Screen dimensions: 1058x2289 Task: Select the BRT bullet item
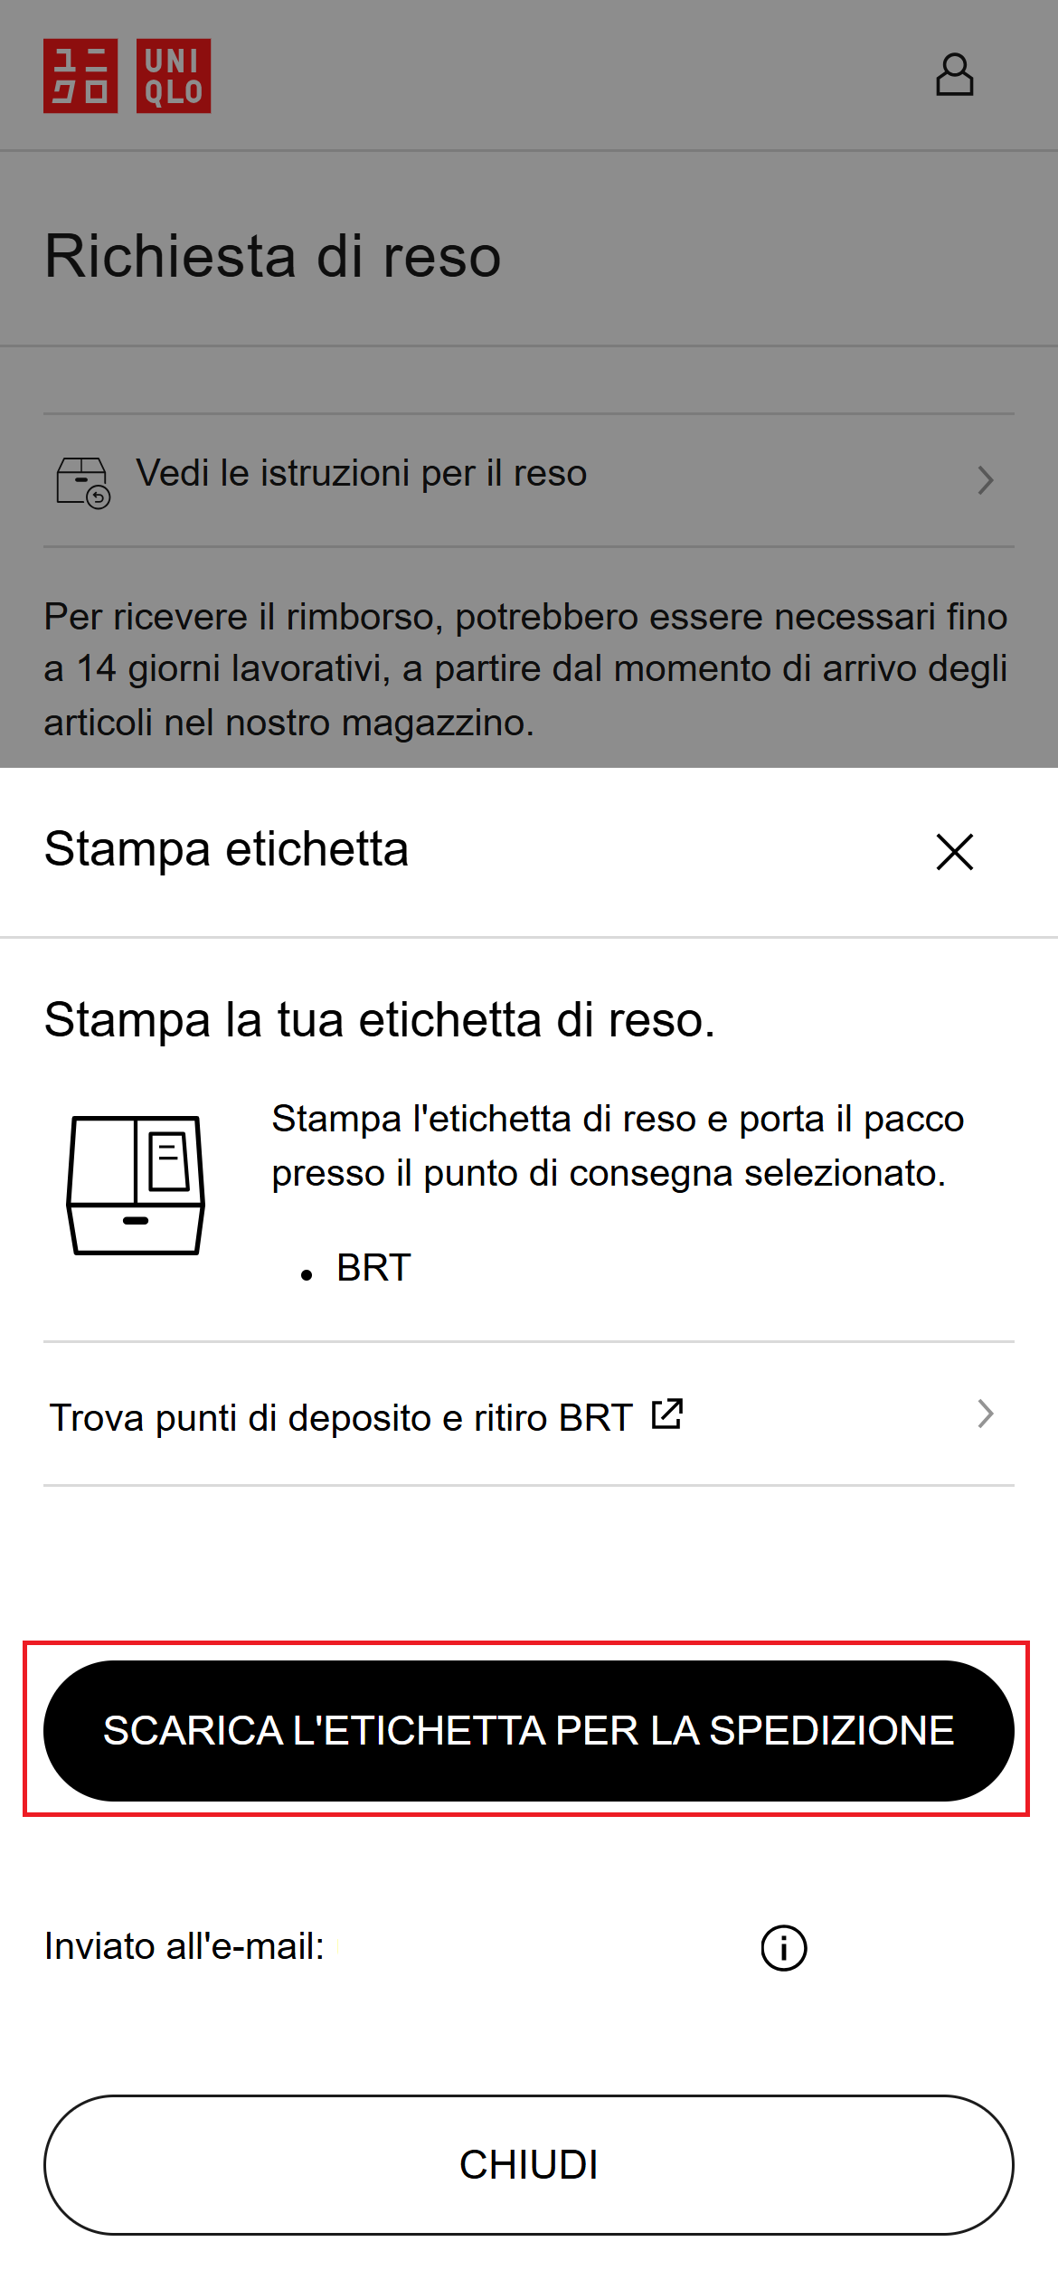[373, 1268]
